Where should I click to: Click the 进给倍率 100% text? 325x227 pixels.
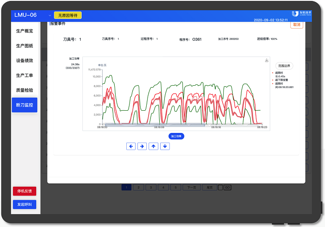267,39
